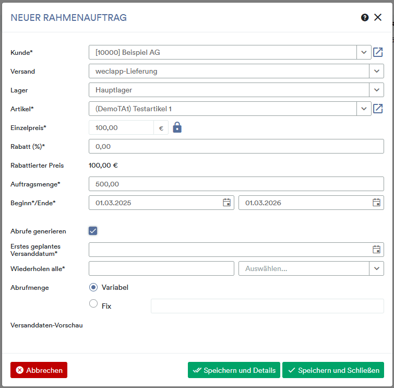Open the Ende date calendar picker
The width and height of the screenshot is (394, 388).
pos(376,203)
